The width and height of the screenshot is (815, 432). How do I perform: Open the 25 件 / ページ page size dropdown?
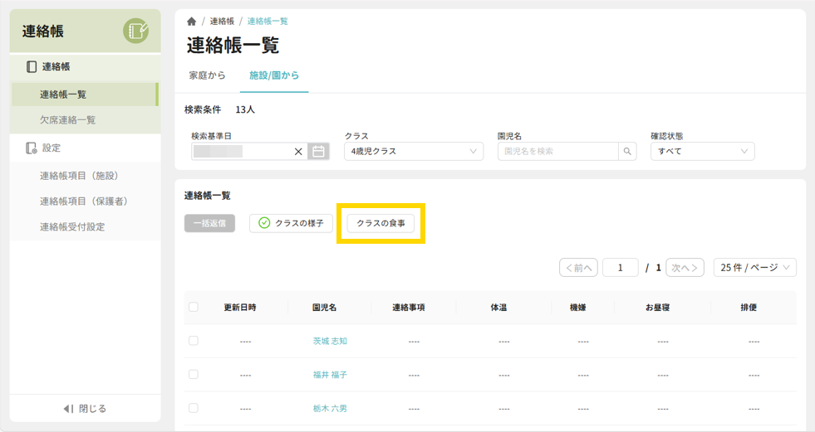tap(754, 268)
